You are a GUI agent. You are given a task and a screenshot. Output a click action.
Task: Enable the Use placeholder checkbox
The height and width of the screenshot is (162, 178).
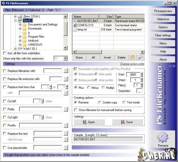pos(4,148)
